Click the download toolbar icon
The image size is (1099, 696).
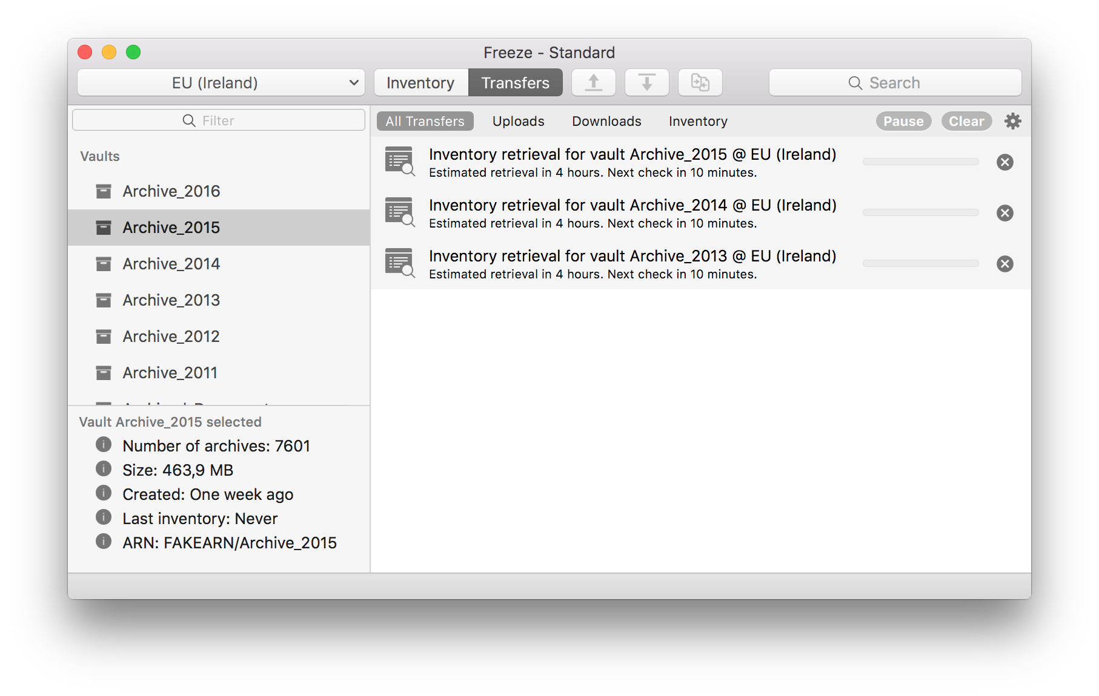pos(646,82)
